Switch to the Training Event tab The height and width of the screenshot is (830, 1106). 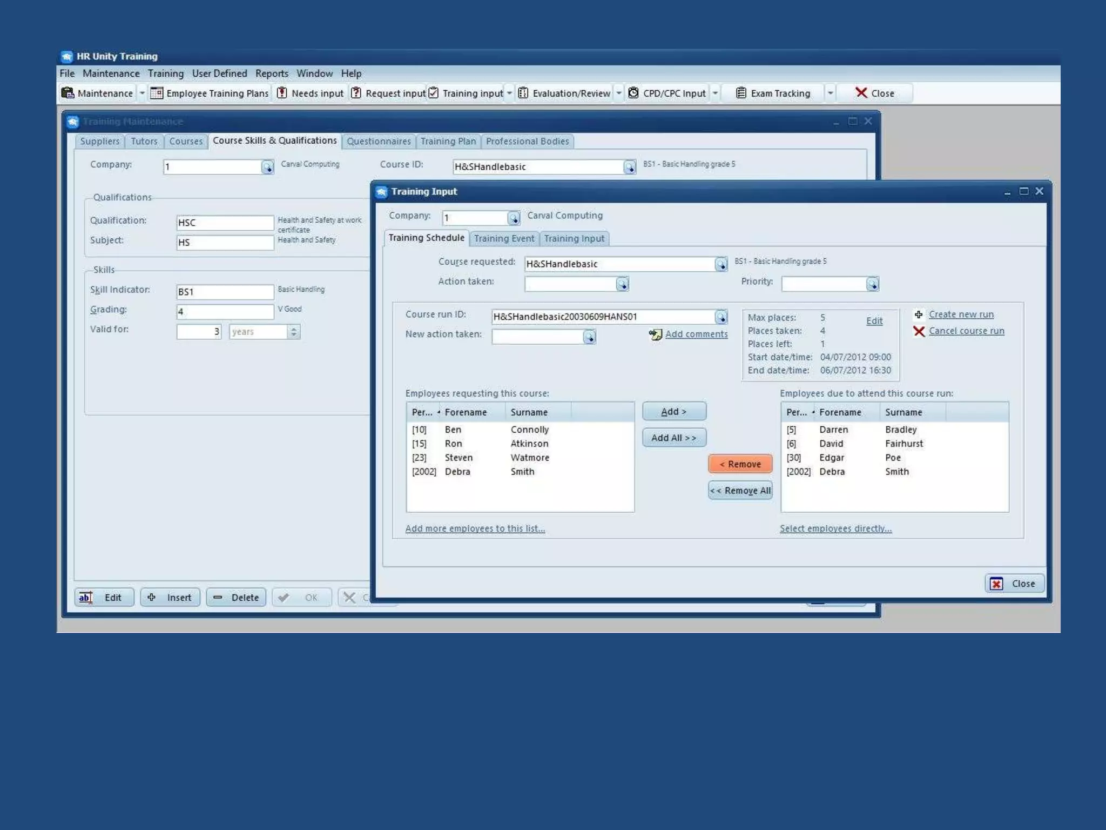tap(503, 238)
